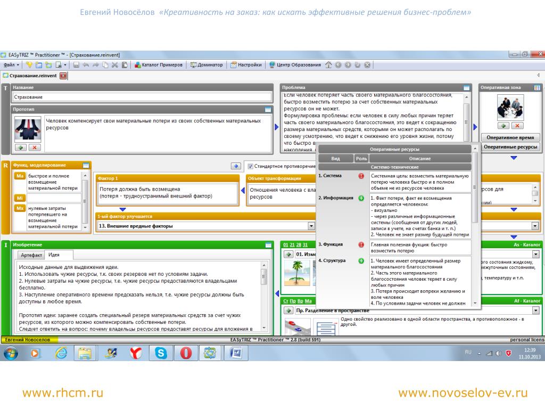Open the Файл menu

[11, 64]
